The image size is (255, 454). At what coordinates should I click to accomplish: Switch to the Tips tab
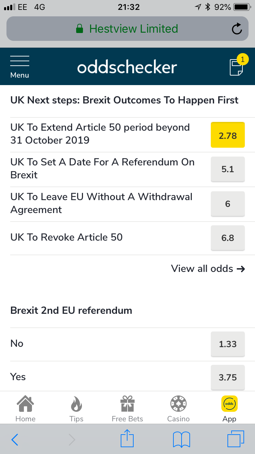(x=76, y=408)
